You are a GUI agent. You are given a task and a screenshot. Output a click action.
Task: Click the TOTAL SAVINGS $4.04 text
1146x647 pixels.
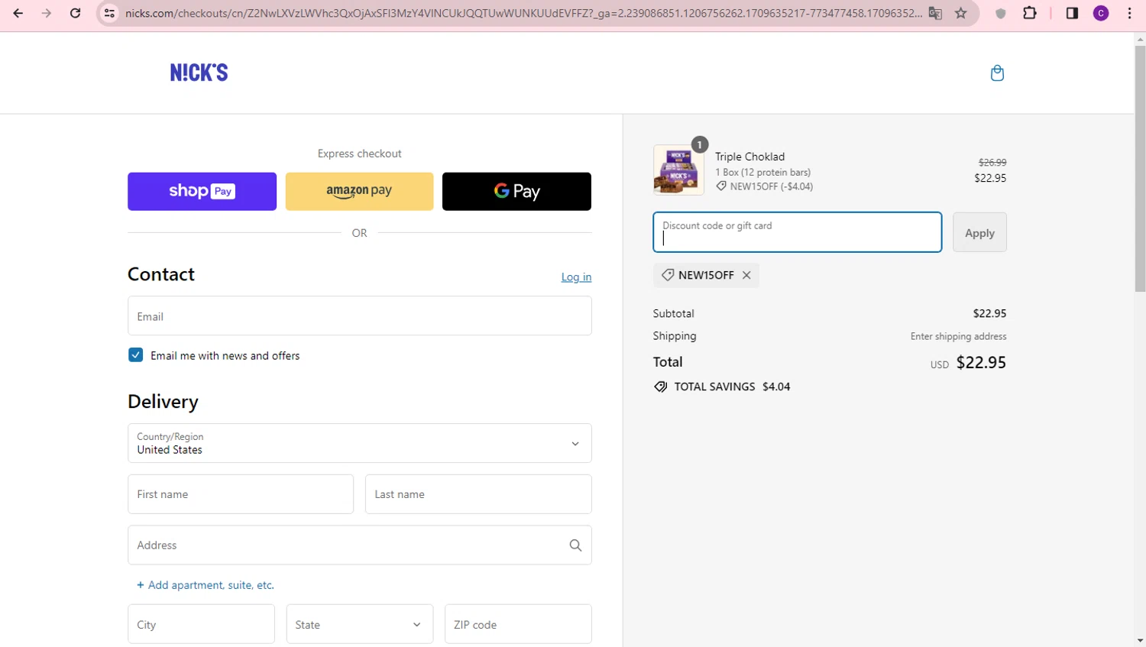coord(732,387)
